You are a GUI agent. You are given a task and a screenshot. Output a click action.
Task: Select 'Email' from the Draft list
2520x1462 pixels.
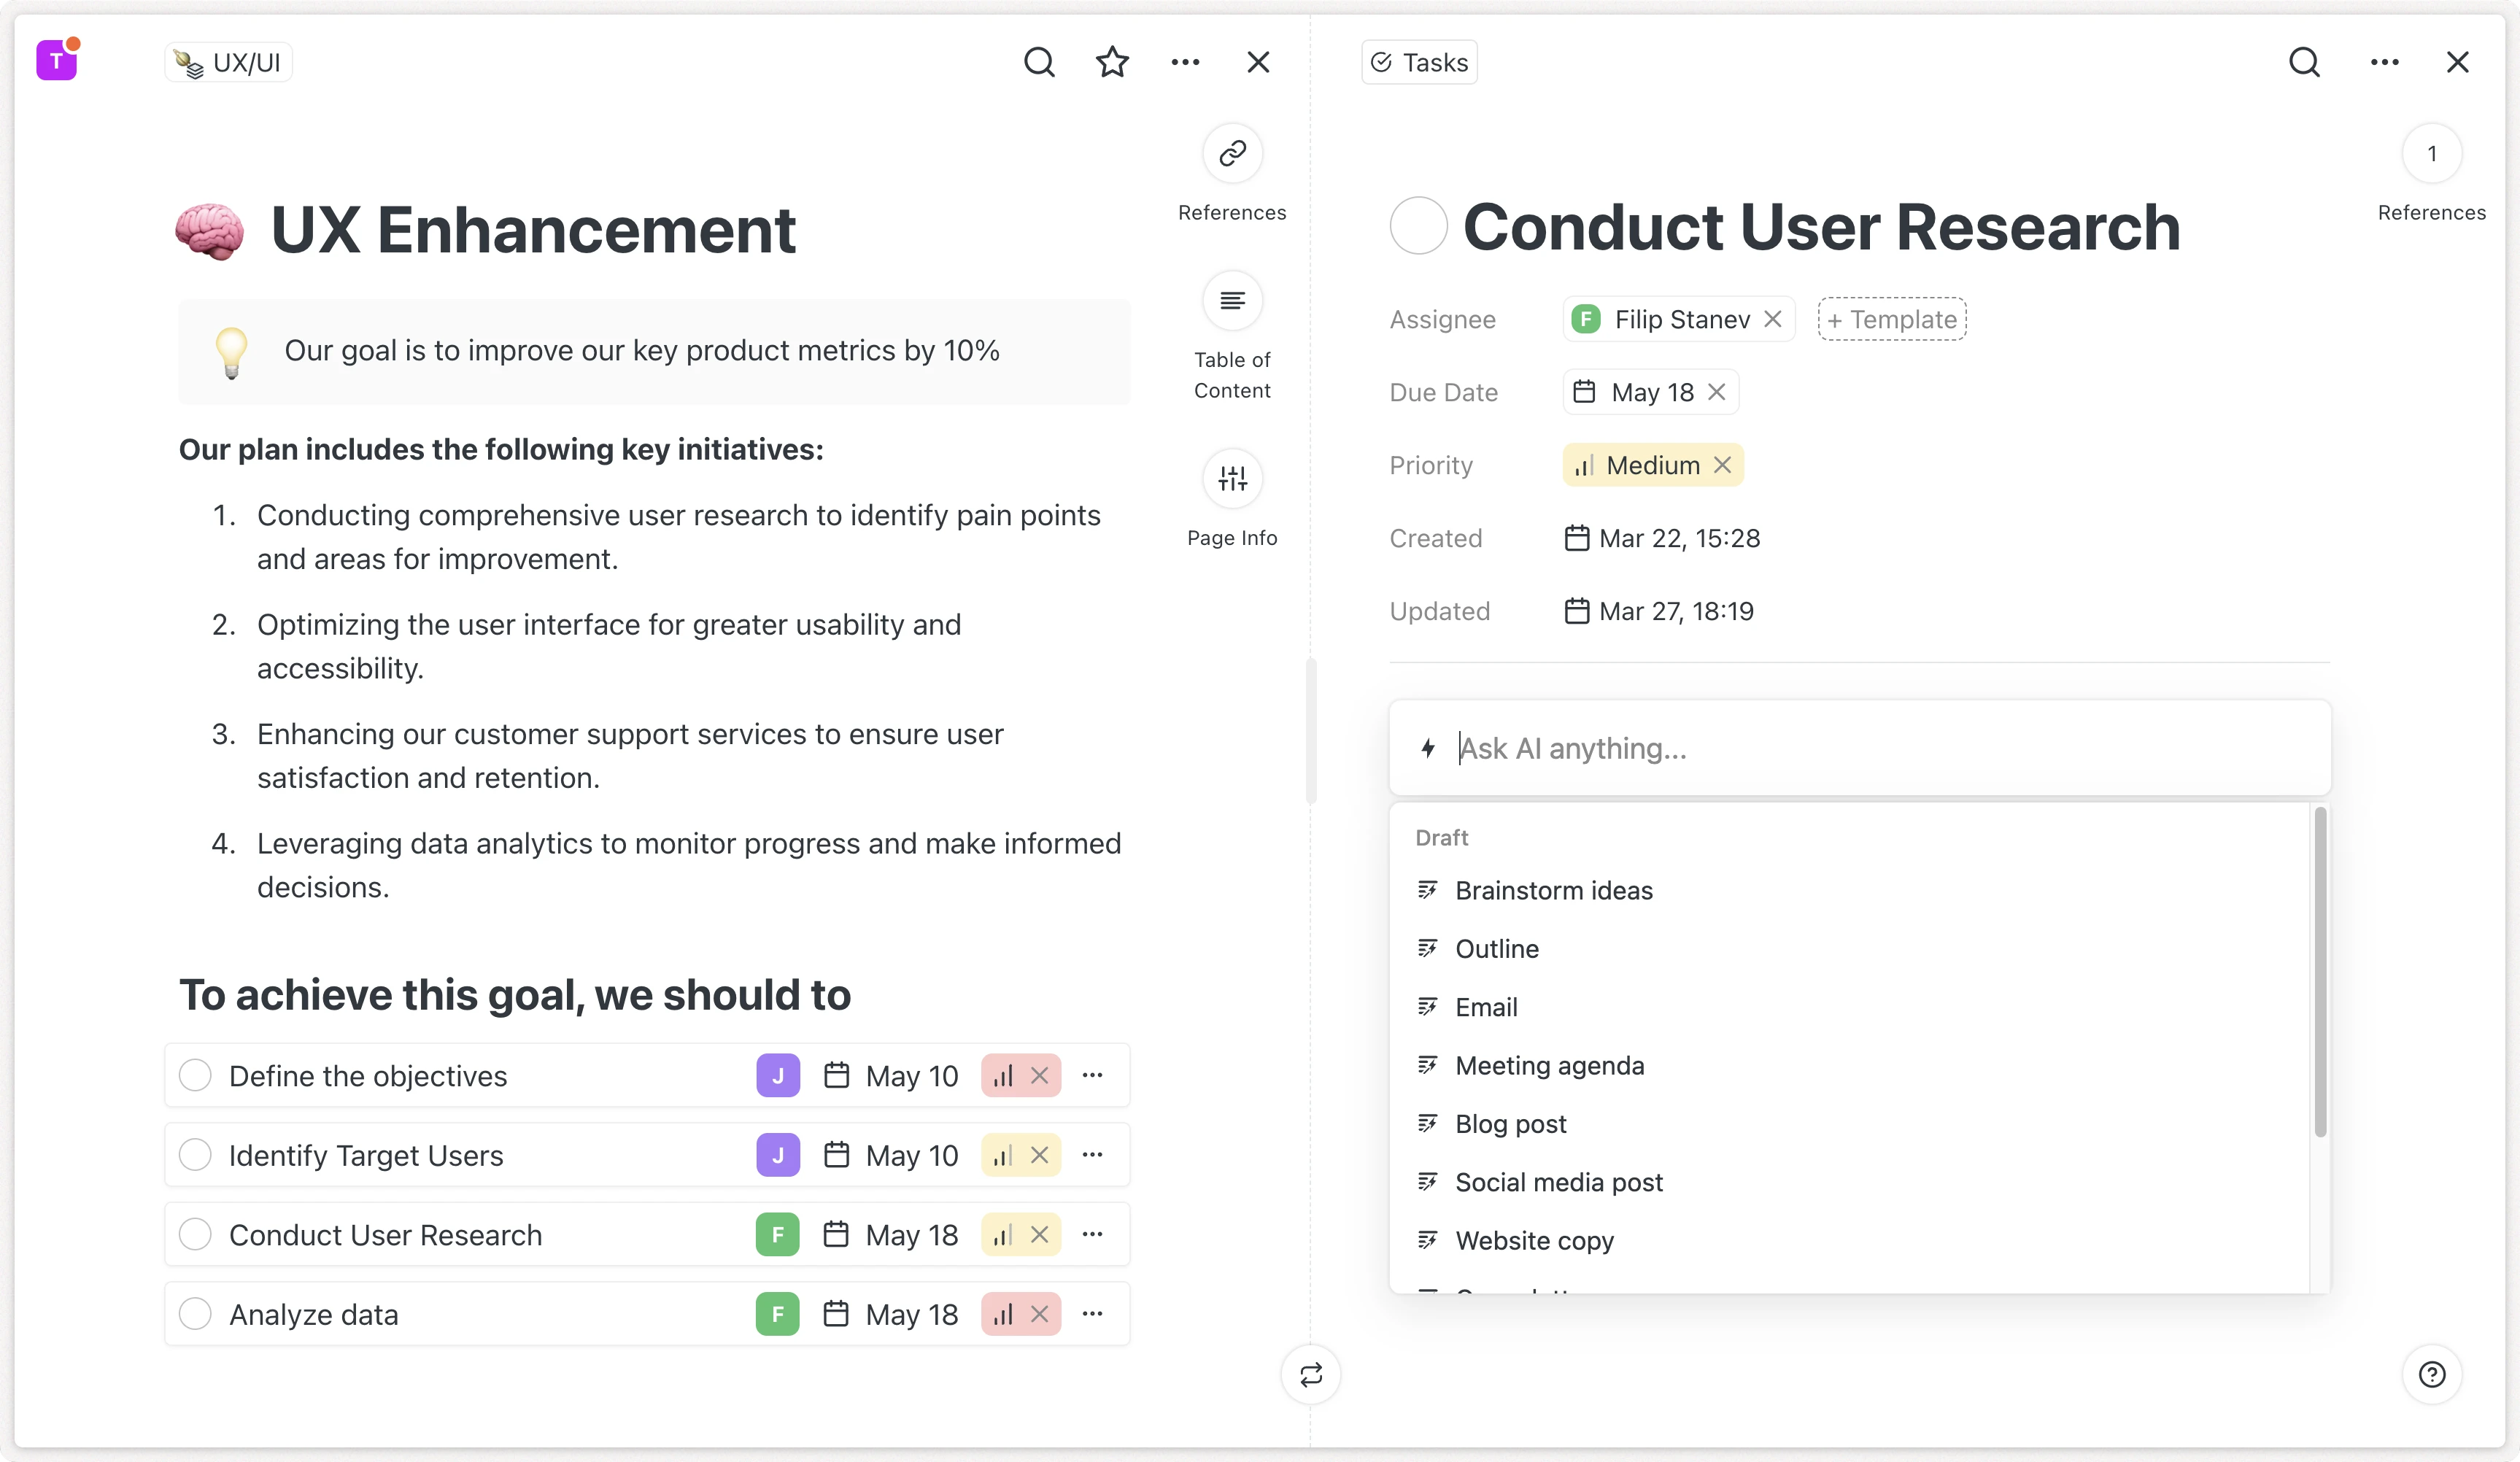1486,1006
